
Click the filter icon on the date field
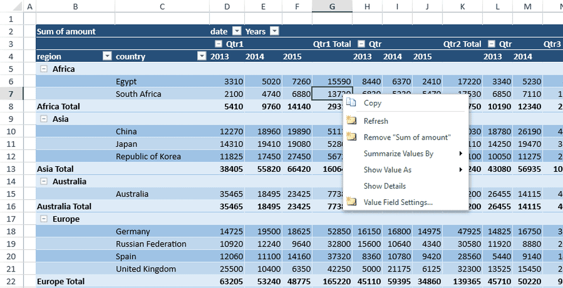tap(236, 31)
